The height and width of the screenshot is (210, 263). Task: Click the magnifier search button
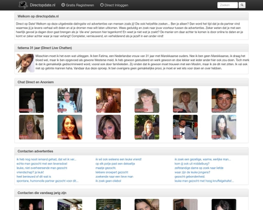242,5
